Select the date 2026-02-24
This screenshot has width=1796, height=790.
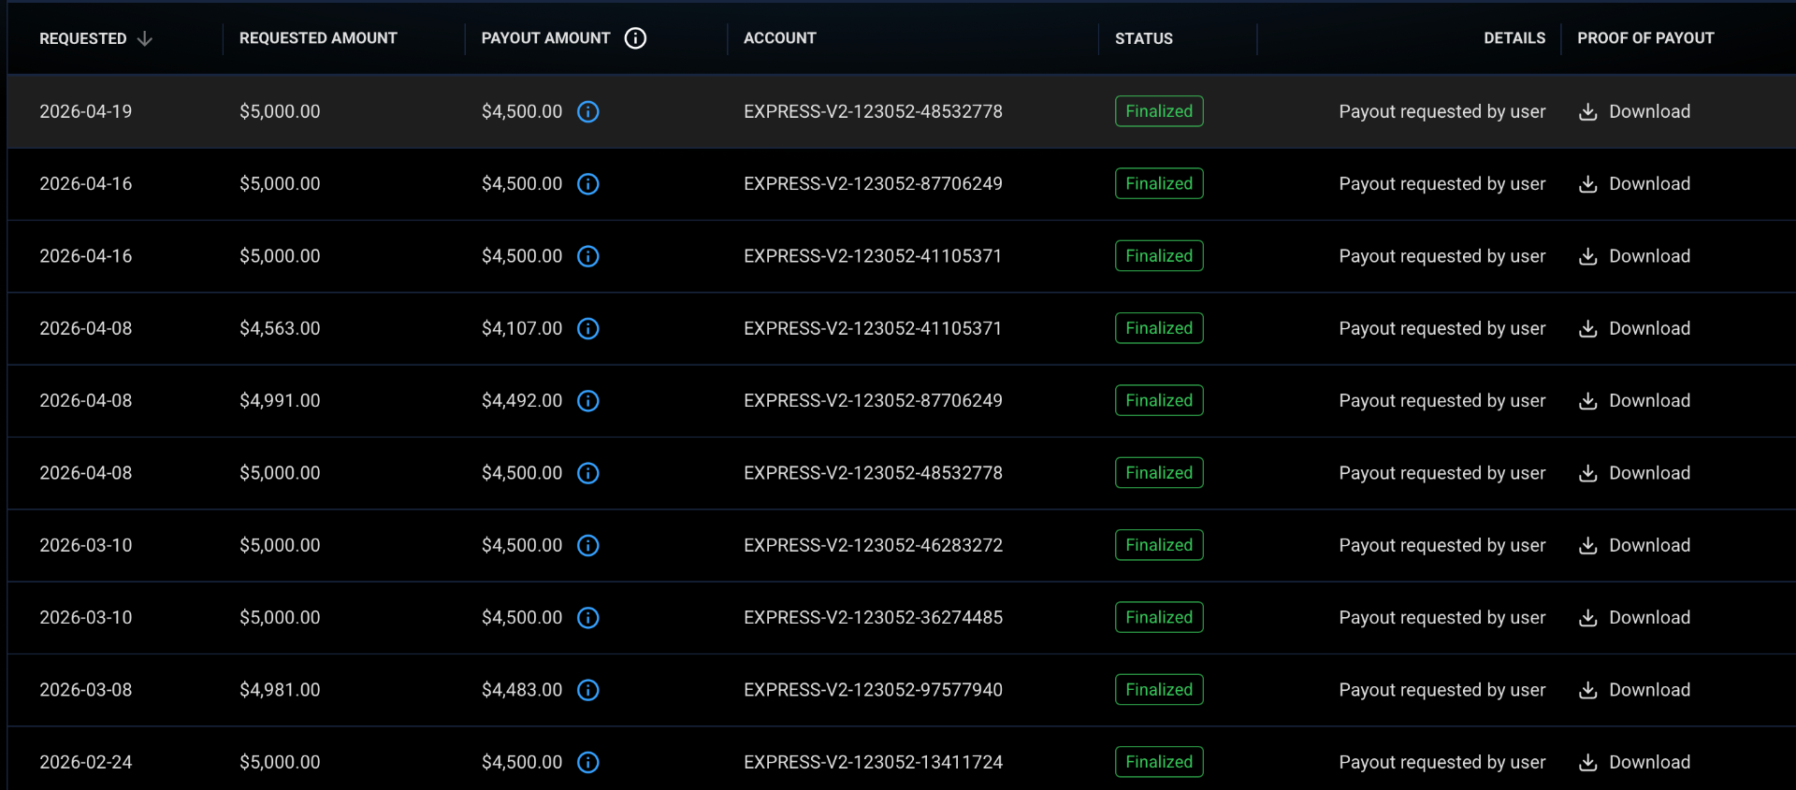pyautogui.click(x=85, y=763)
